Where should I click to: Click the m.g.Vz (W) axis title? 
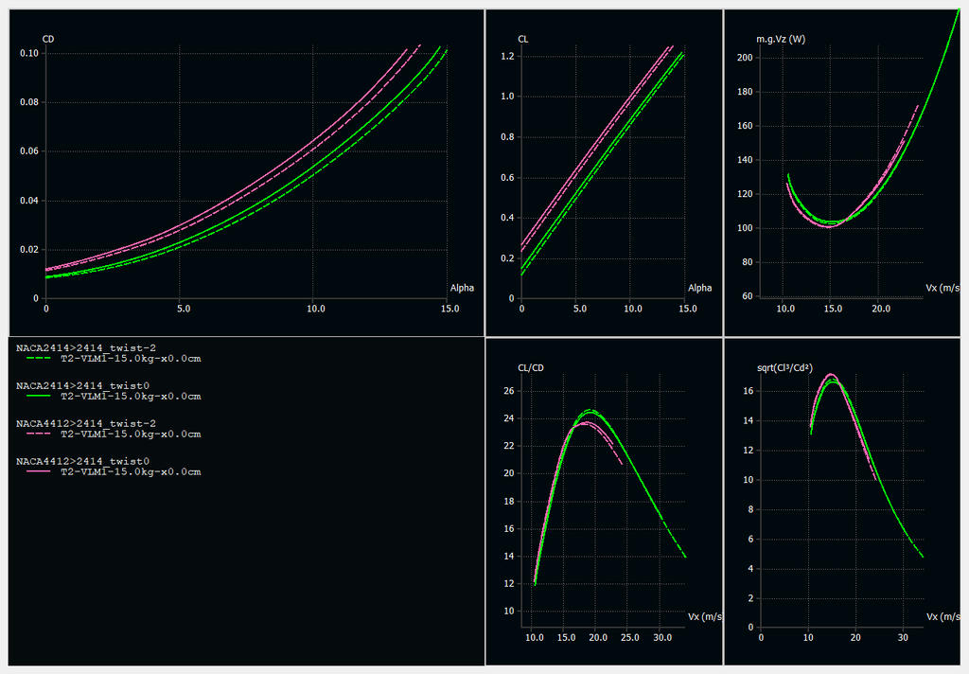point(781,39)
